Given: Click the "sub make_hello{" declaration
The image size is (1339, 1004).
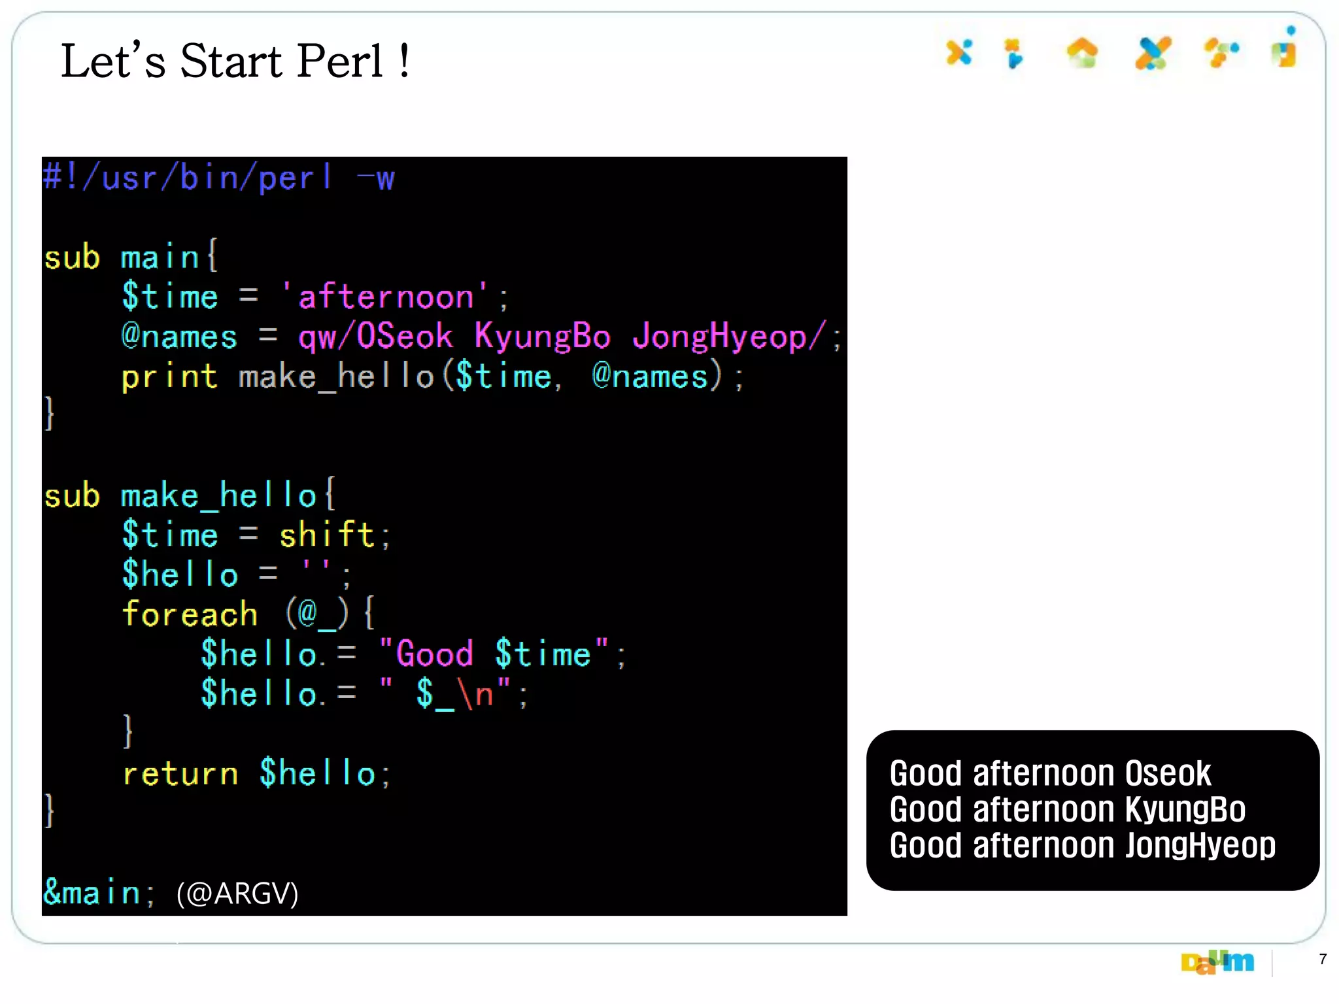Looking at the screenshot, I should (190, 495).
